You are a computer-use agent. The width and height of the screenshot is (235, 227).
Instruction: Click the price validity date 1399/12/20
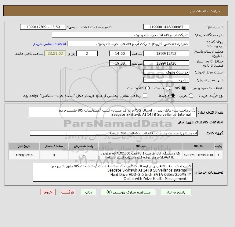(166, 63)
